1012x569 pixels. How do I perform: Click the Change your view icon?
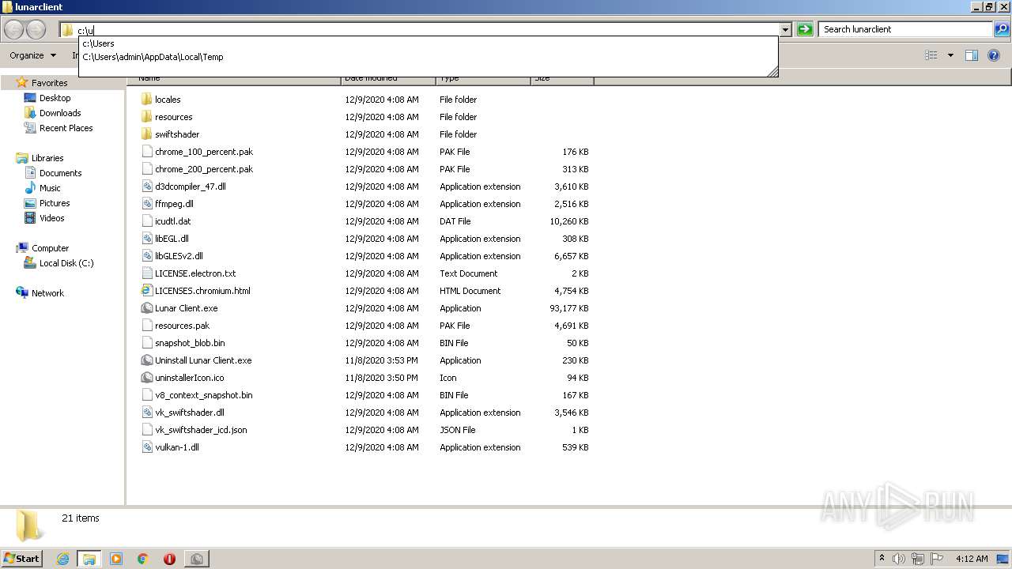pyautogui.click(x=931, y=55)
